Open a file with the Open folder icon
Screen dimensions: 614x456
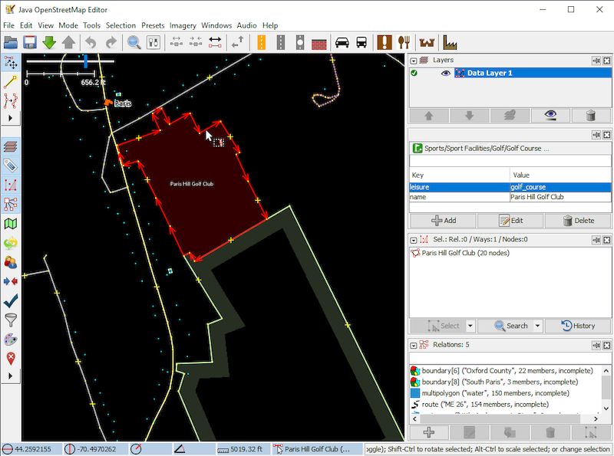click(x=12, y=42)
